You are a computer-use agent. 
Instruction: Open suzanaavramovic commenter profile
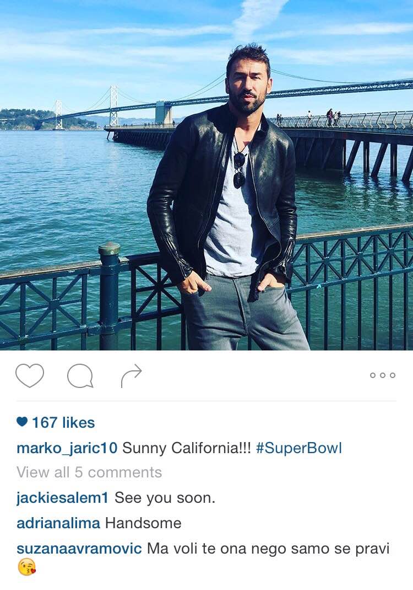79,548
